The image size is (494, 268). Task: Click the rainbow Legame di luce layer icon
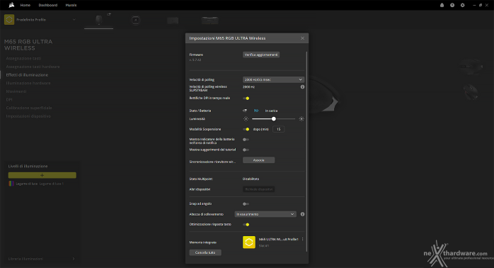[x=11, y=184]
